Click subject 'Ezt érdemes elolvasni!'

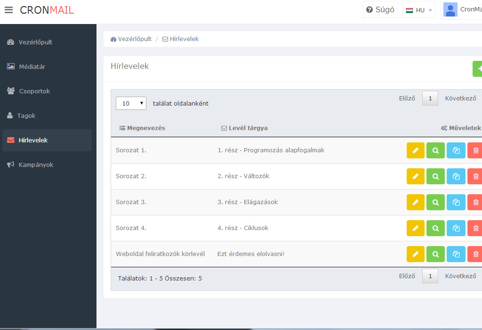tap(251, 254)
